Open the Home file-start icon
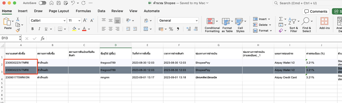342x103 pixels. [51, 3]
